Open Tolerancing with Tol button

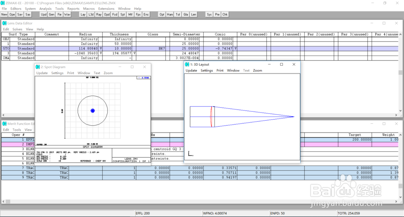pos(178,15)
